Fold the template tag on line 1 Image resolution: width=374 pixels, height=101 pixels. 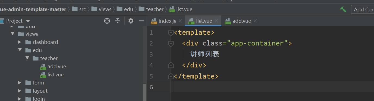click(171, 33)
